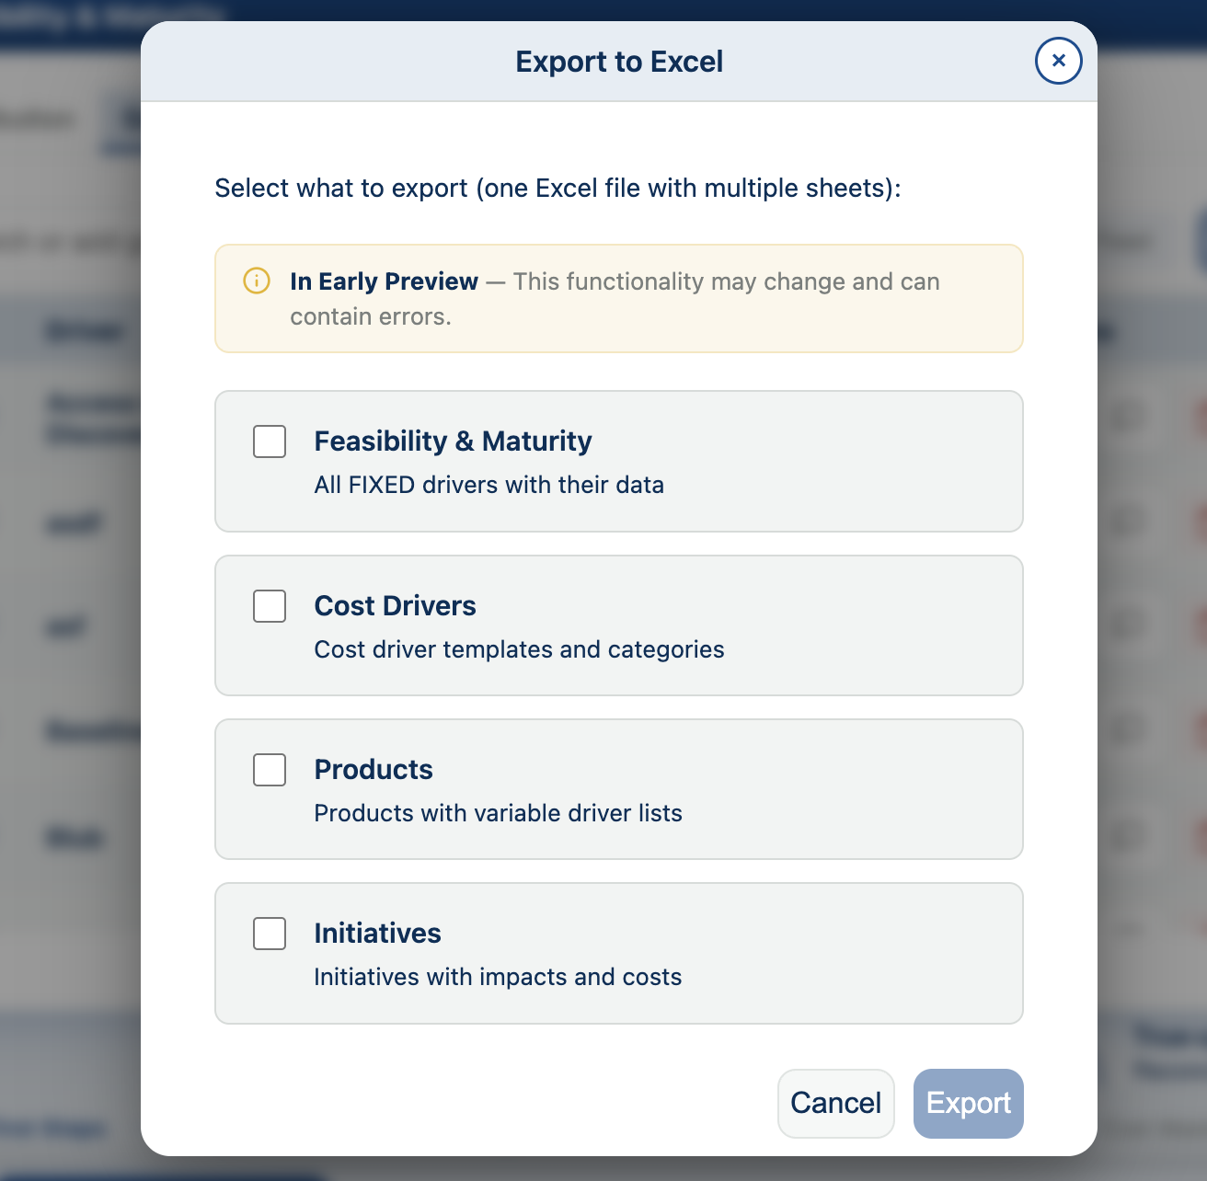Click the 'Export to Excel' dialog title
The width and height of the screenshot is (1207, 1181).
pos(619,62)
